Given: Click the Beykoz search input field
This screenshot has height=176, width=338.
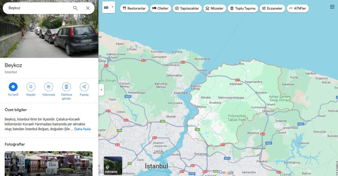Looking at the screenshot, I should (x=39, y=8).
